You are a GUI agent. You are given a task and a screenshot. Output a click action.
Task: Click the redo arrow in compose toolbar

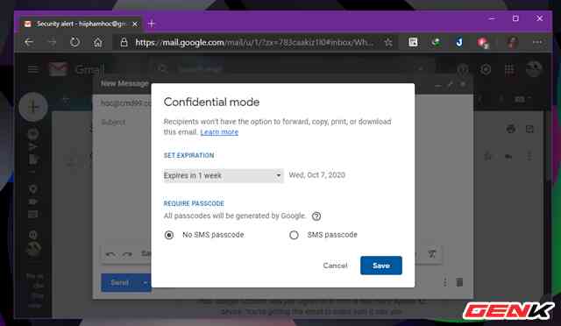[127, 254]
